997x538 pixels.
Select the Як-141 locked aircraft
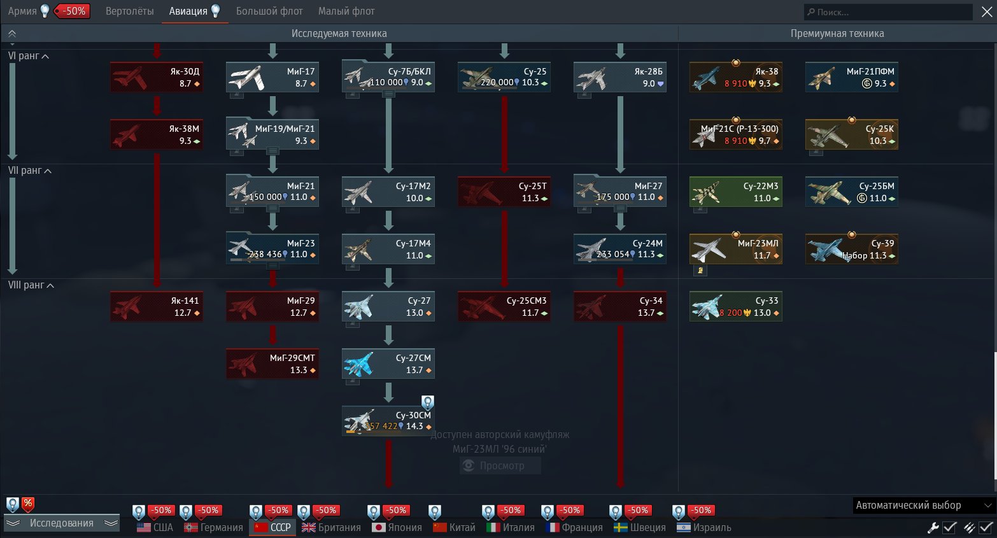[x=157, y=306]
